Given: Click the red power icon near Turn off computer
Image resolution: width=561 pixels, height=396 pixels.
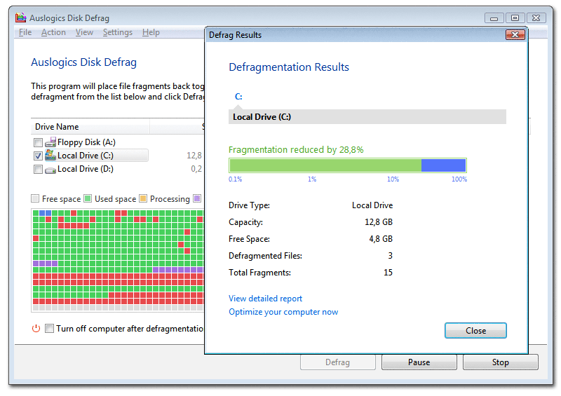Looking at the screenshot, I should [x=36, y=329].
